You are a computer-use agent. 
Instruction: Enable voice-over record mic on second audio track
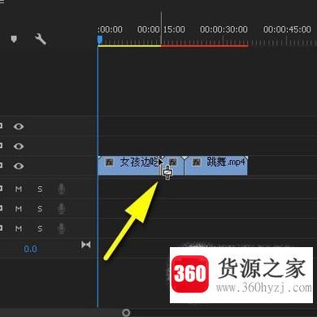(x=62, y=209)
